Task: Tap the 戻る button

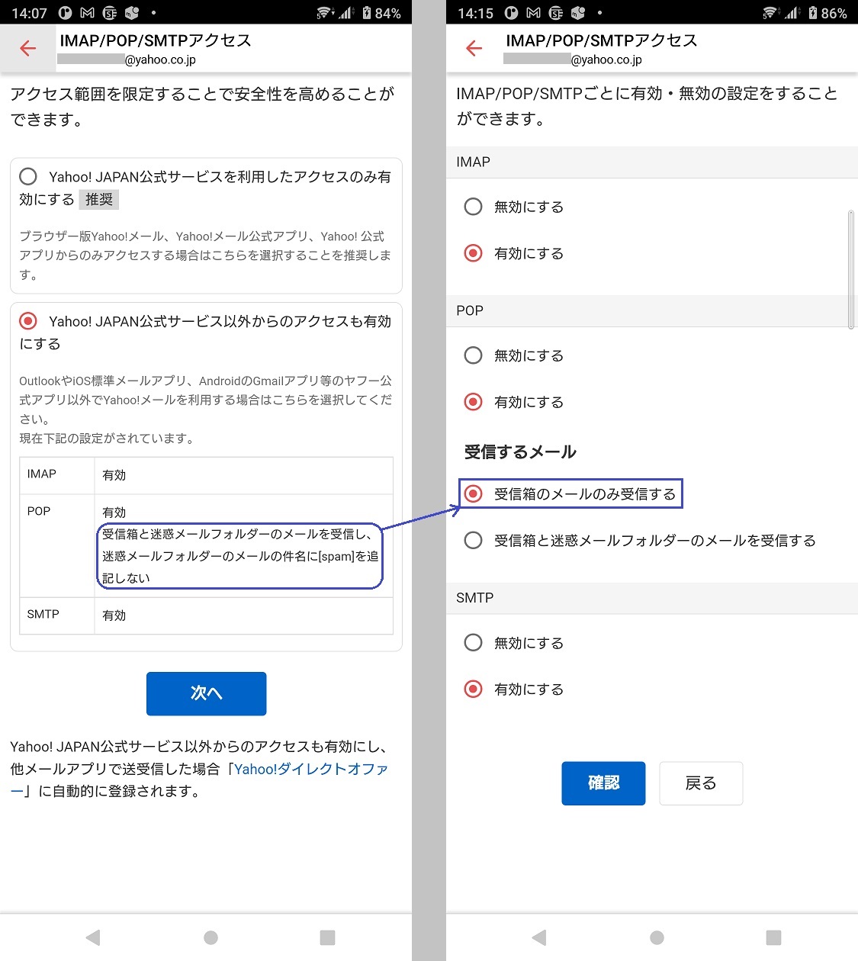Action: coord(700,783)
